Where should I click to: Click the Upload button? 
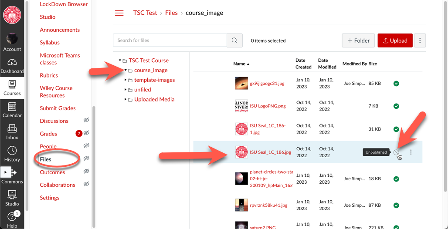click(395, 40)
